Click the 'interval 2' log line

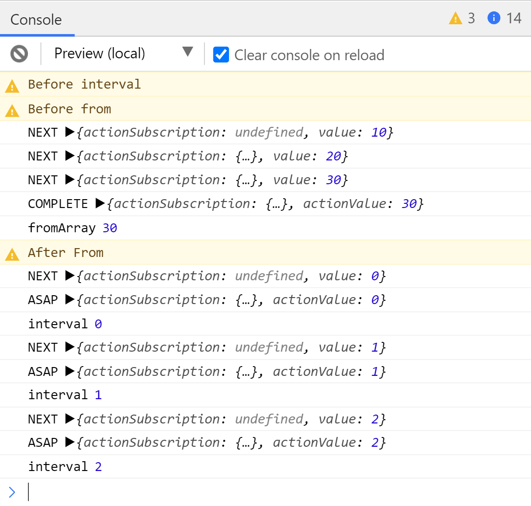point(265,467)
